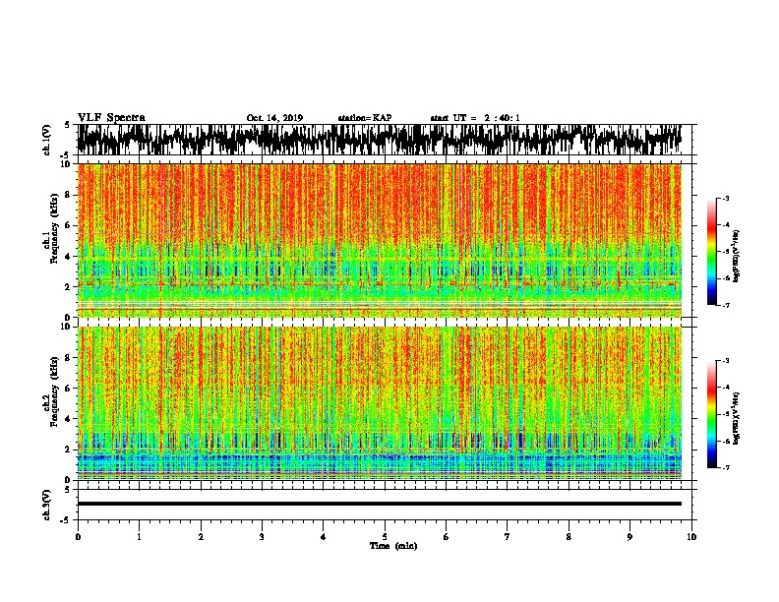Click the log(PSD) label beside ch.1 colorbar

click(736, 256)
